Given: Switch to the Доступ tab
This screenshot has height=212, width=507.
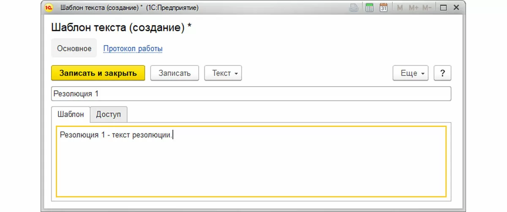Looking at the screenshot, I should click(109, 114).
